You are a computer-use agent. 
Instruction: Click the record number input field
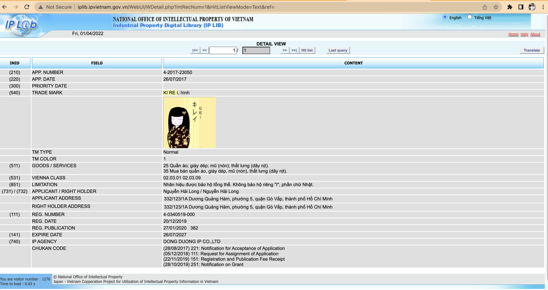(223, 50)
